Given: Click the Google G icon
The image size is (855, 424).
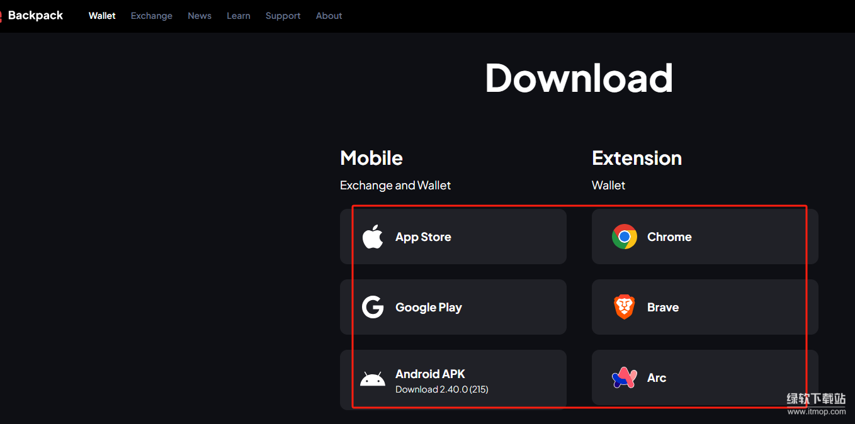Looking at the screenshot, I should pyautogui.click(x=373, y=308).
